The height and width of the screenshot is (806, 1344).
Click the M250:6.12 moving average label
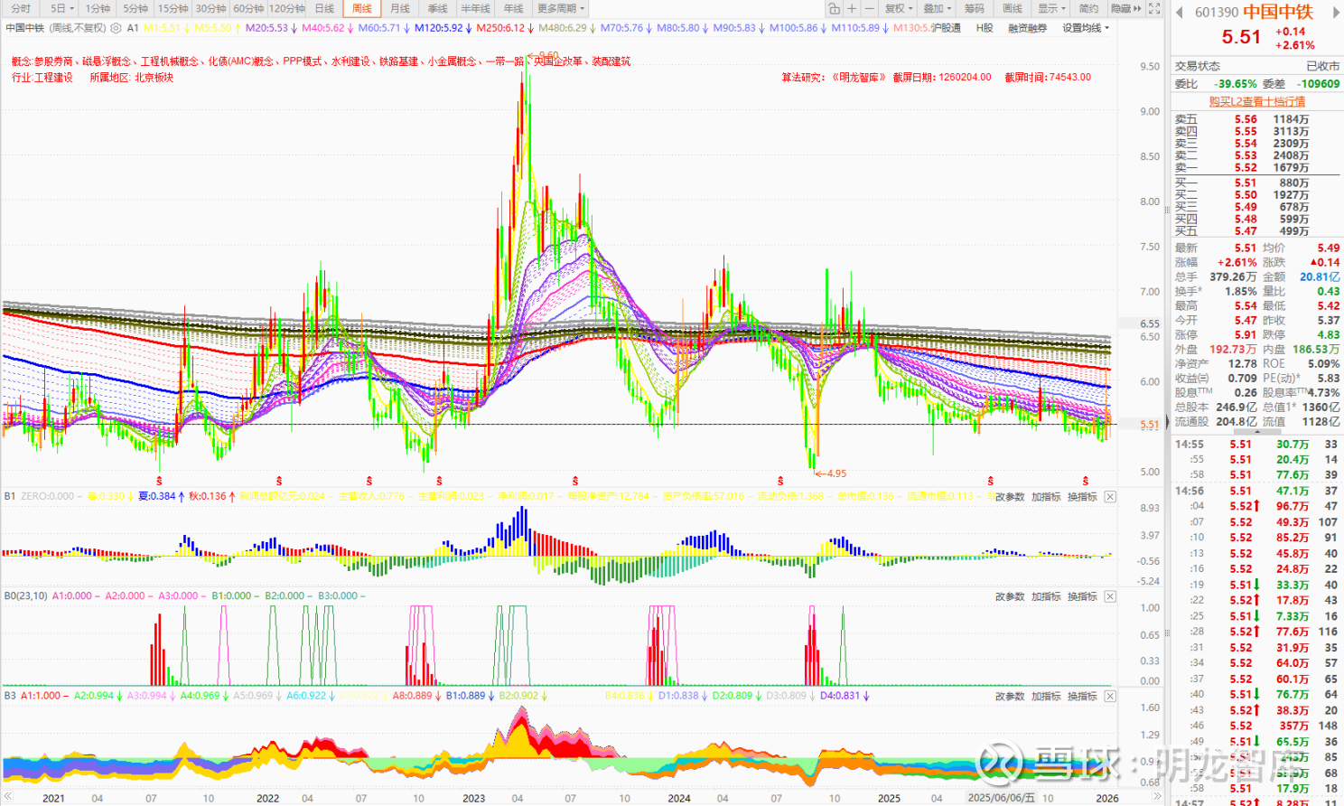pyautogui.click(x=500, y=28)
